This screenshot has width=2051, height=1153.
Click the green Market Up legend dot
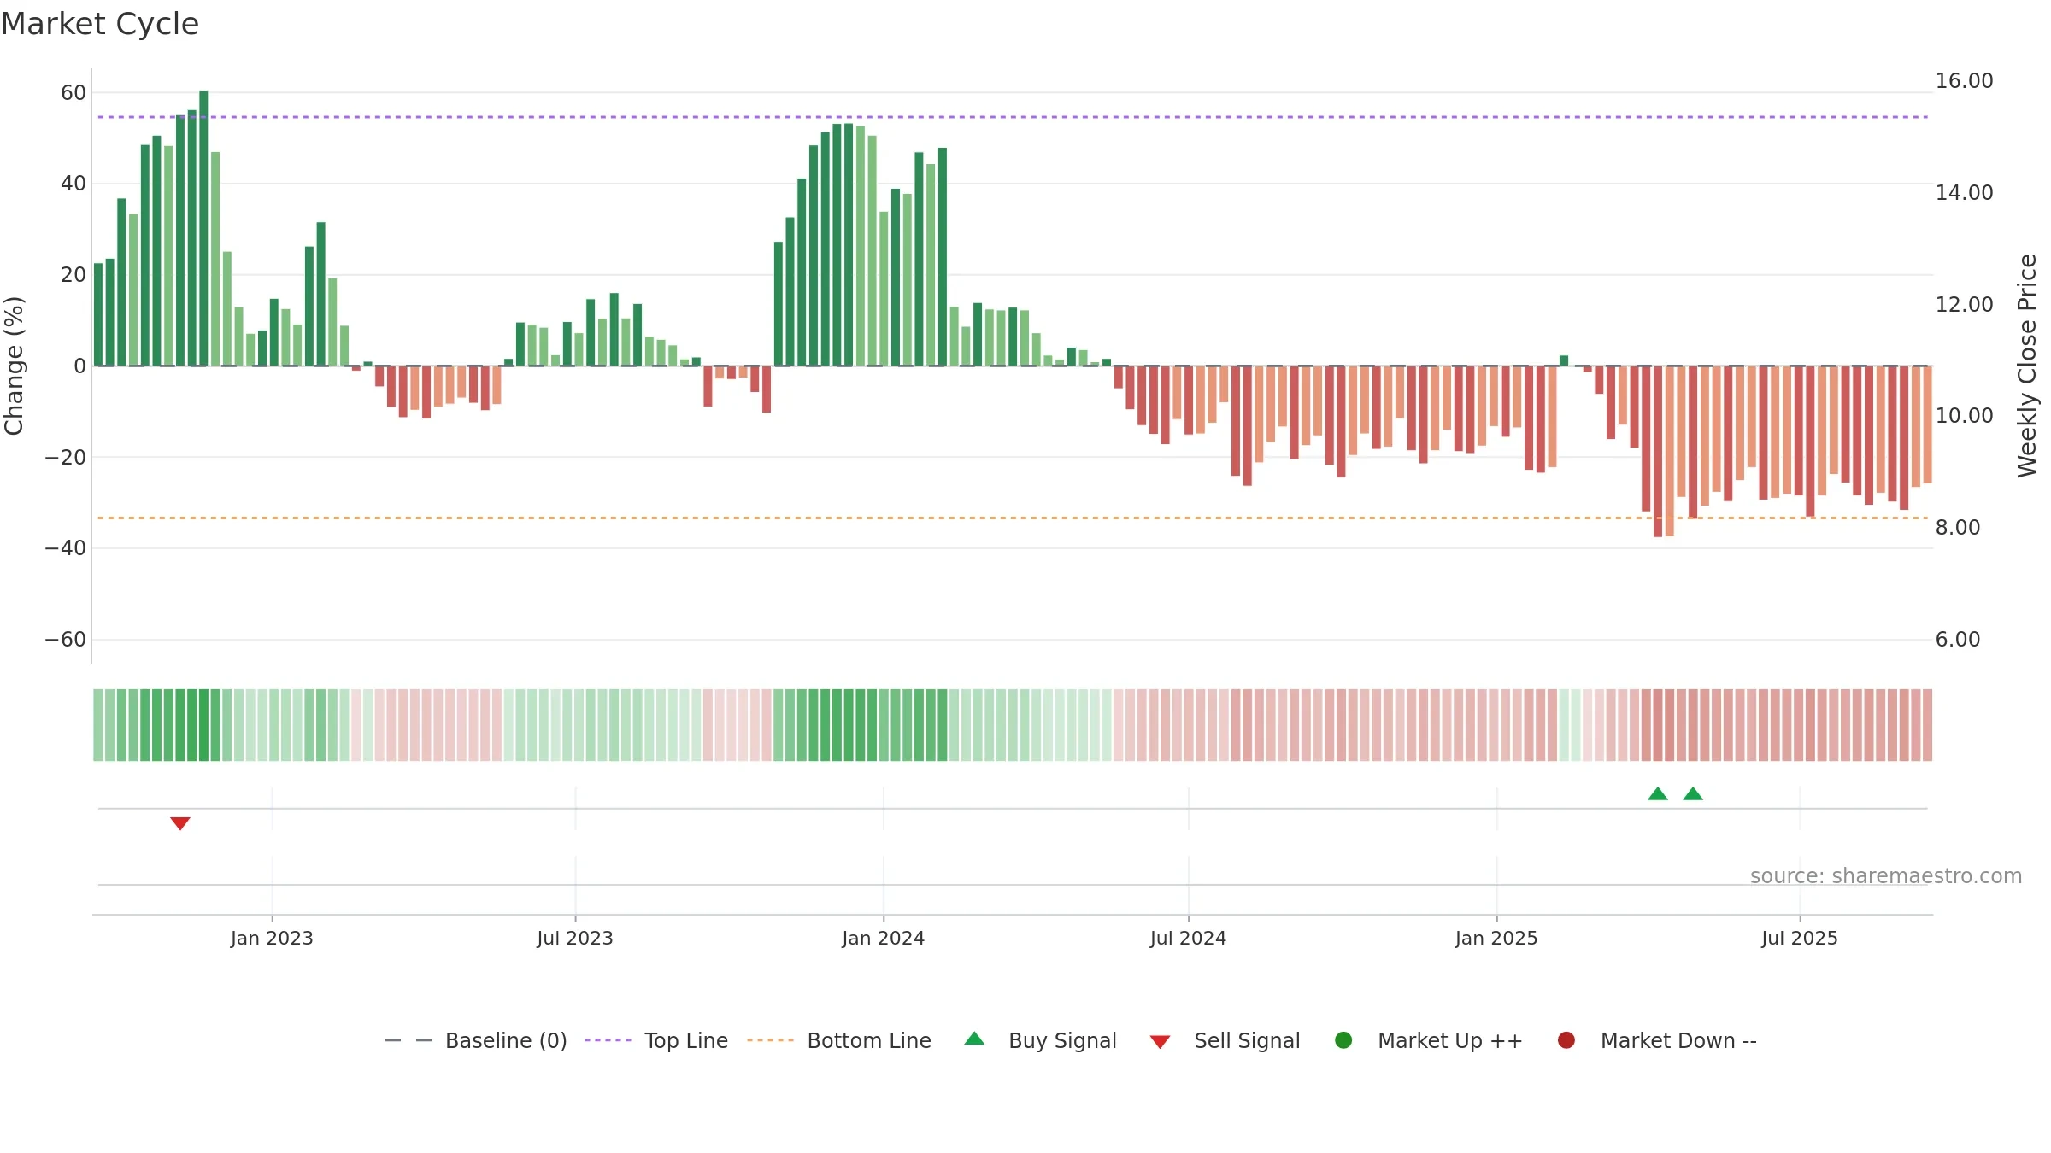pyautogui.click(x=1343, y=1040)
